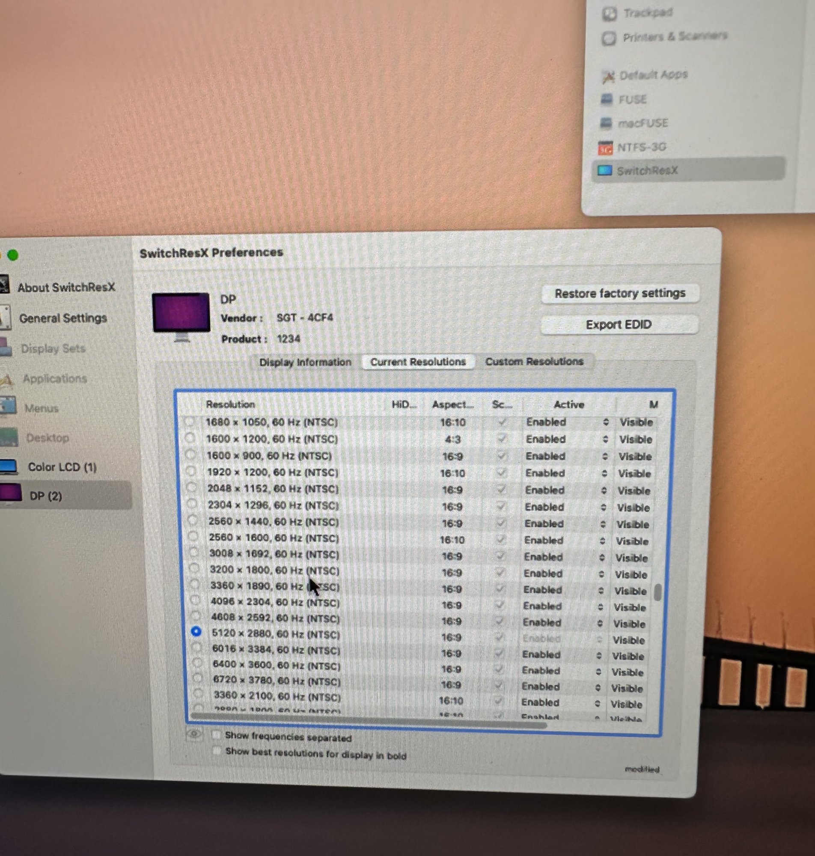Click the green zoom button of SwitchResX window
The height and width of the screenshot is (856, 815).
pyautogui.click(x=13, y=255)
